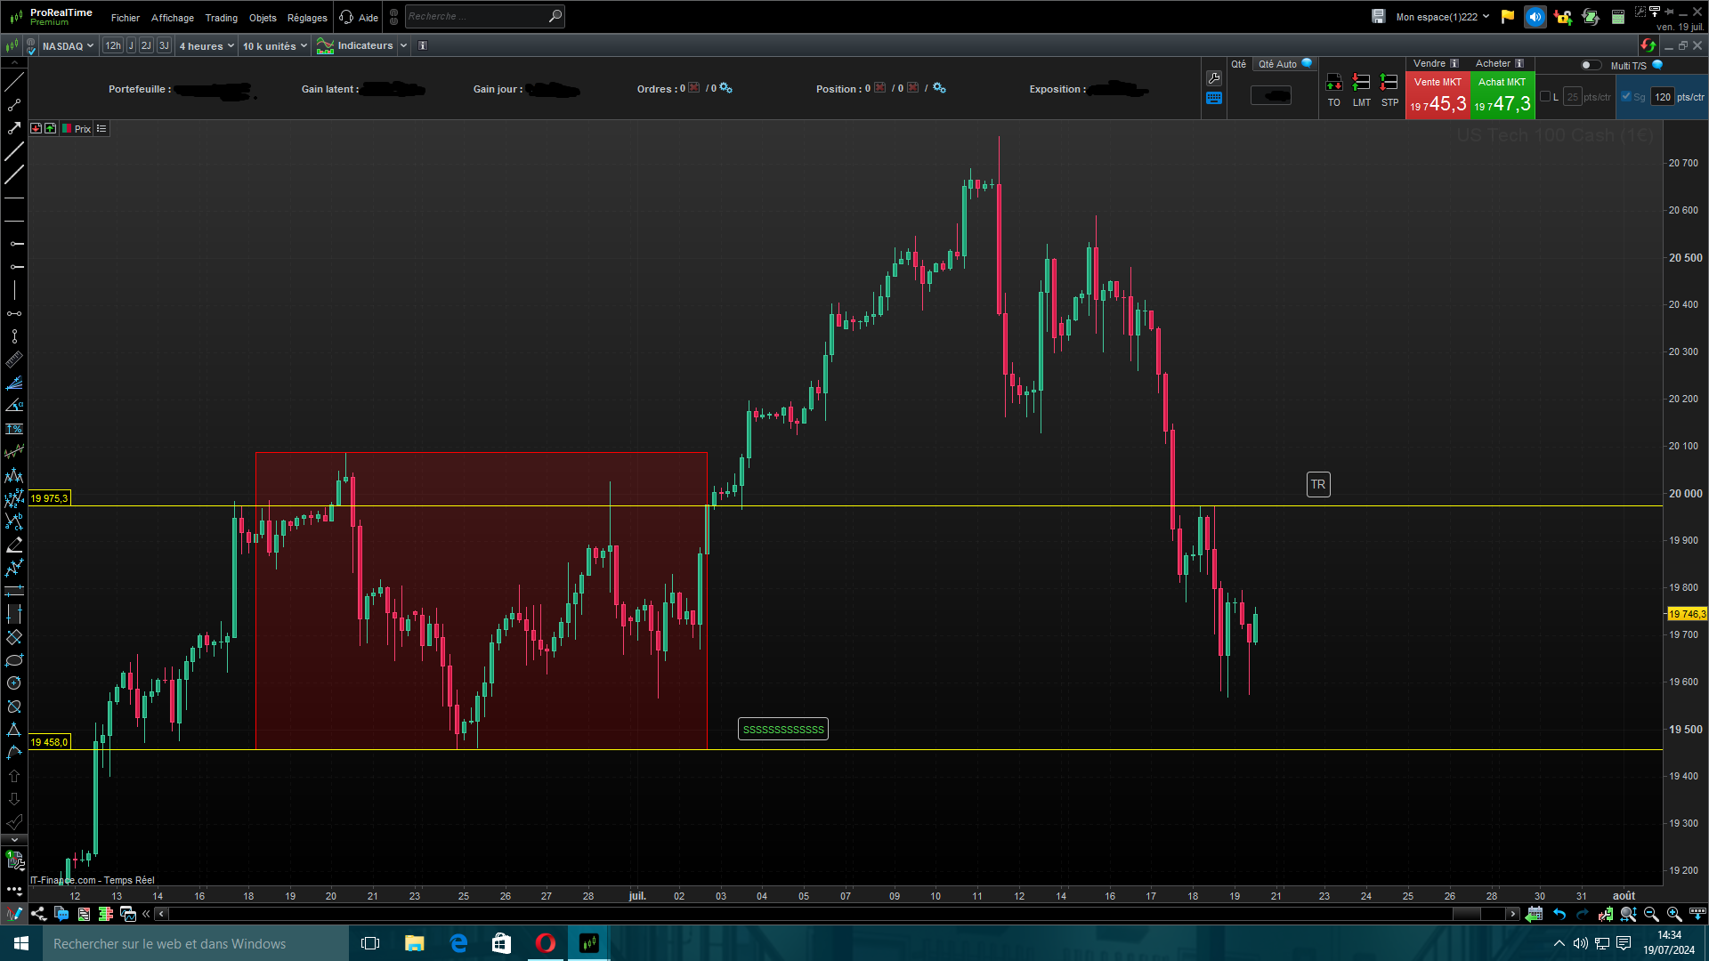Click the zoom-out magnifier icon
1709x961 pixels.
point(1651,914)
